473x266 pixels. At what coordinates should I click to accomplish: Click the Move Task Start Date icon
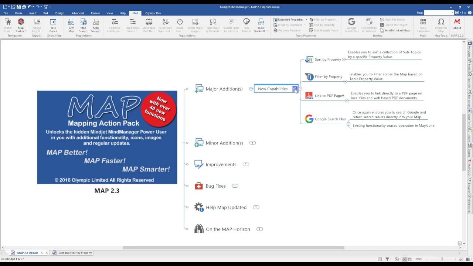pyautogui.click(x=149, y=22)
